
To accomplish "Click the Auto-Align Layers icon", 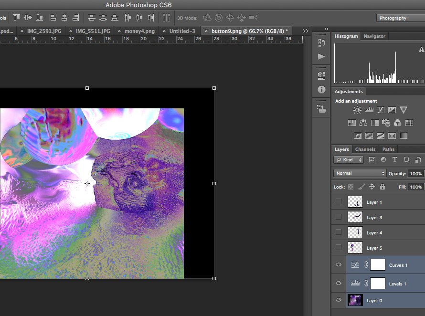I will pos(167,18).
